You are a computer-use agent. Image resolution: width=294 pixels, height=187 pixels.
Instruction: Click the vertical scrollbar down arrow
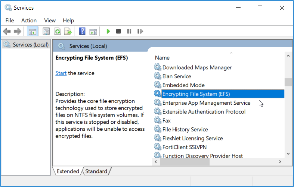[288, 153]
